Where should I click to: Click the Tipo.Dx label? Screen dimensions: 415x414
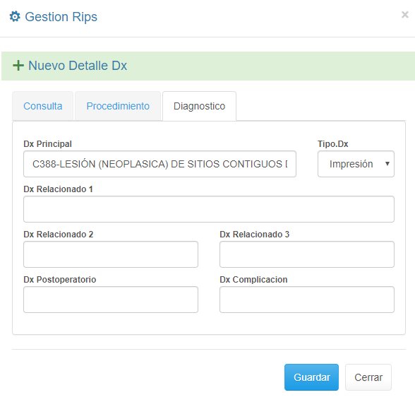tap(332, 144)
